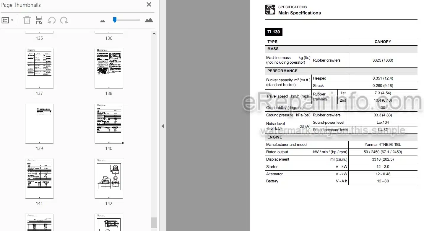Viewport: 424px width, 231px height.
Task: Enlarge thumbnails with large mountain icon
Action: (x=149, y=20)
